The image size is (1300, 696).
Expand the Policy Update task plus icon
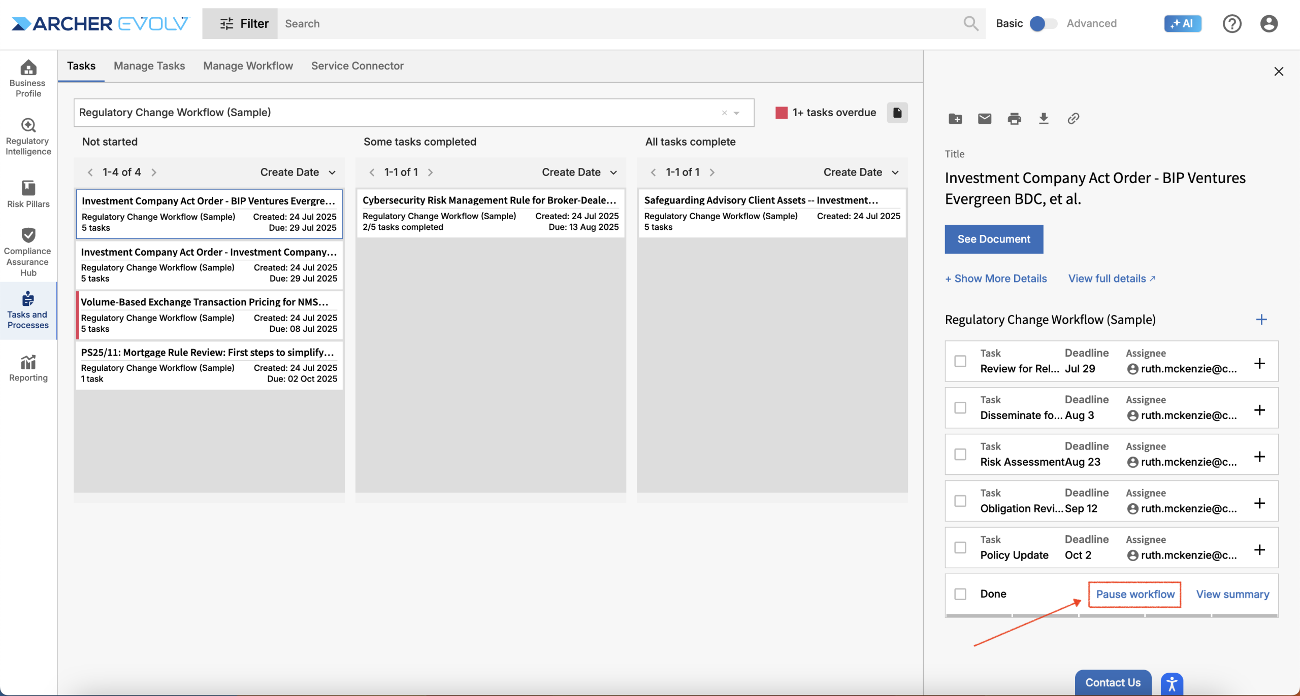[x=1259, y=550]
